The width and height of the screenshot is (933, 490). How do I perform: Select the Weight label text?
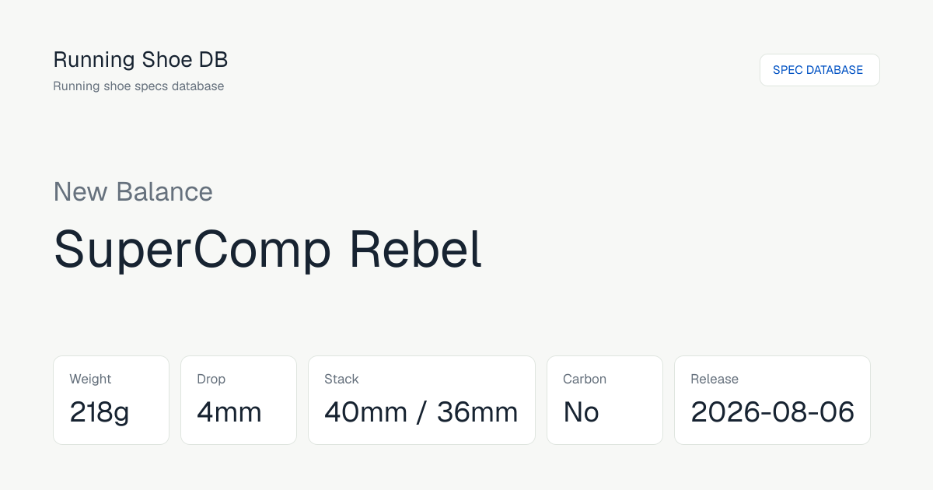90,379
